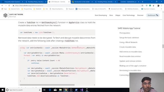
Task: Open File Explorer from the taskbar
Action: point(60,90)
